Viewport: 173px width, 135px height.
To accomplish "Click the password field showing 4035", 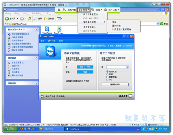I will [85, 72].
